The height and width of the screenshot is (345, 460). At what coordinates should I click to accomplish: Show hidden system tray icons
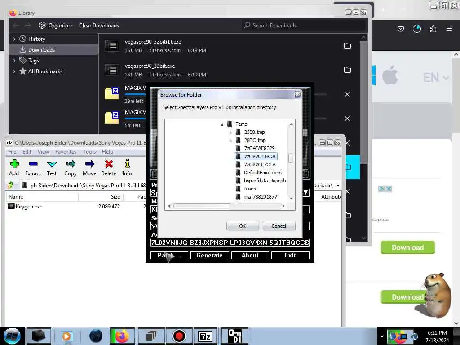(x=382, y=336)
